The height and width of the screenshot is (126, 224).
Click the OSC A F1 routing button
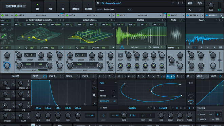(62, 15)
